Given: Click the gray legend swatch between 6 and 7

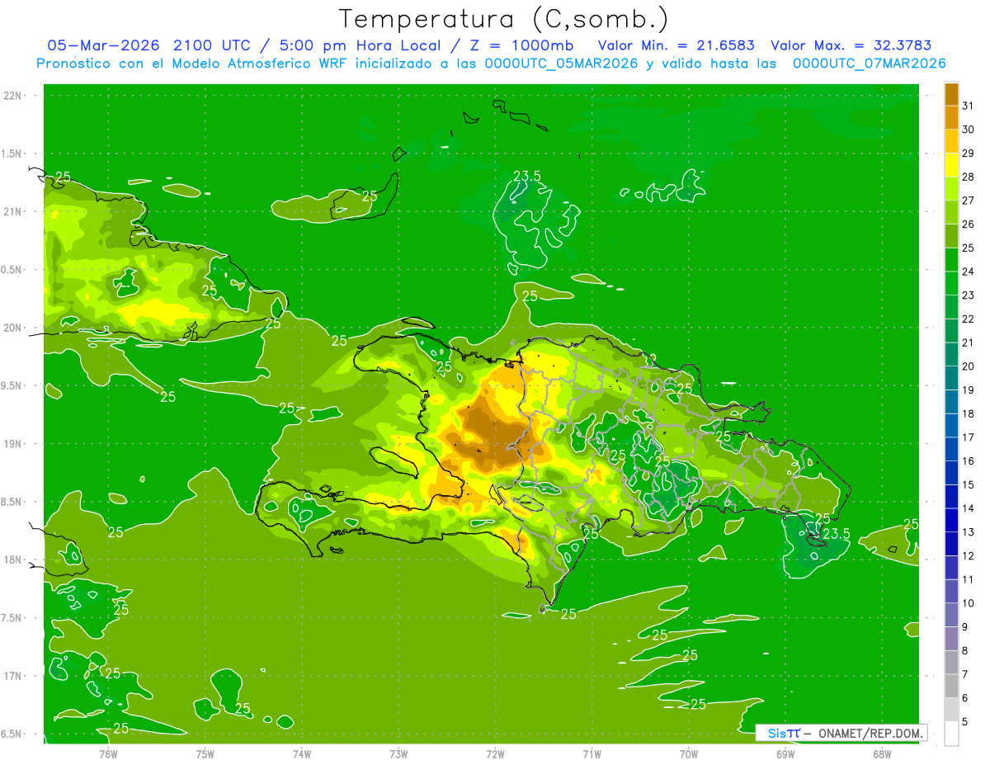Looking at the screenshot, I should click(x=952, y=686).
